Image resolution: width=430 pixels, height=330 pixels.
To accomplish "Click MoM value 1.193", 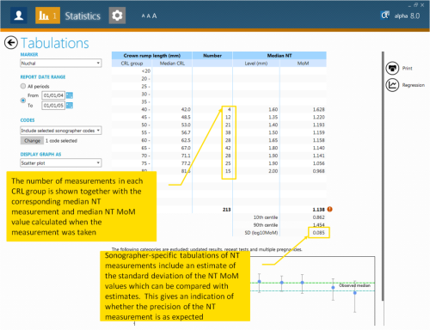I will (318, 125).
